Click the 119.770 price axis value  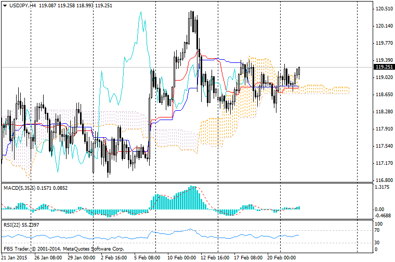point(384,43)
